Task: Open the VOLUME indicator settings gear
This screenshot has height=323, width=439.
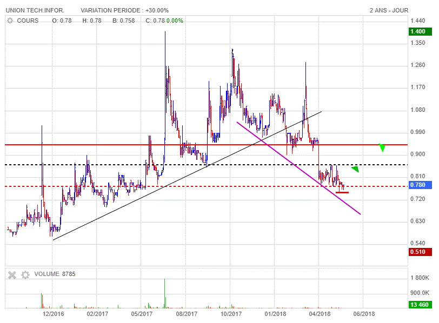Action: click(25, 275)
